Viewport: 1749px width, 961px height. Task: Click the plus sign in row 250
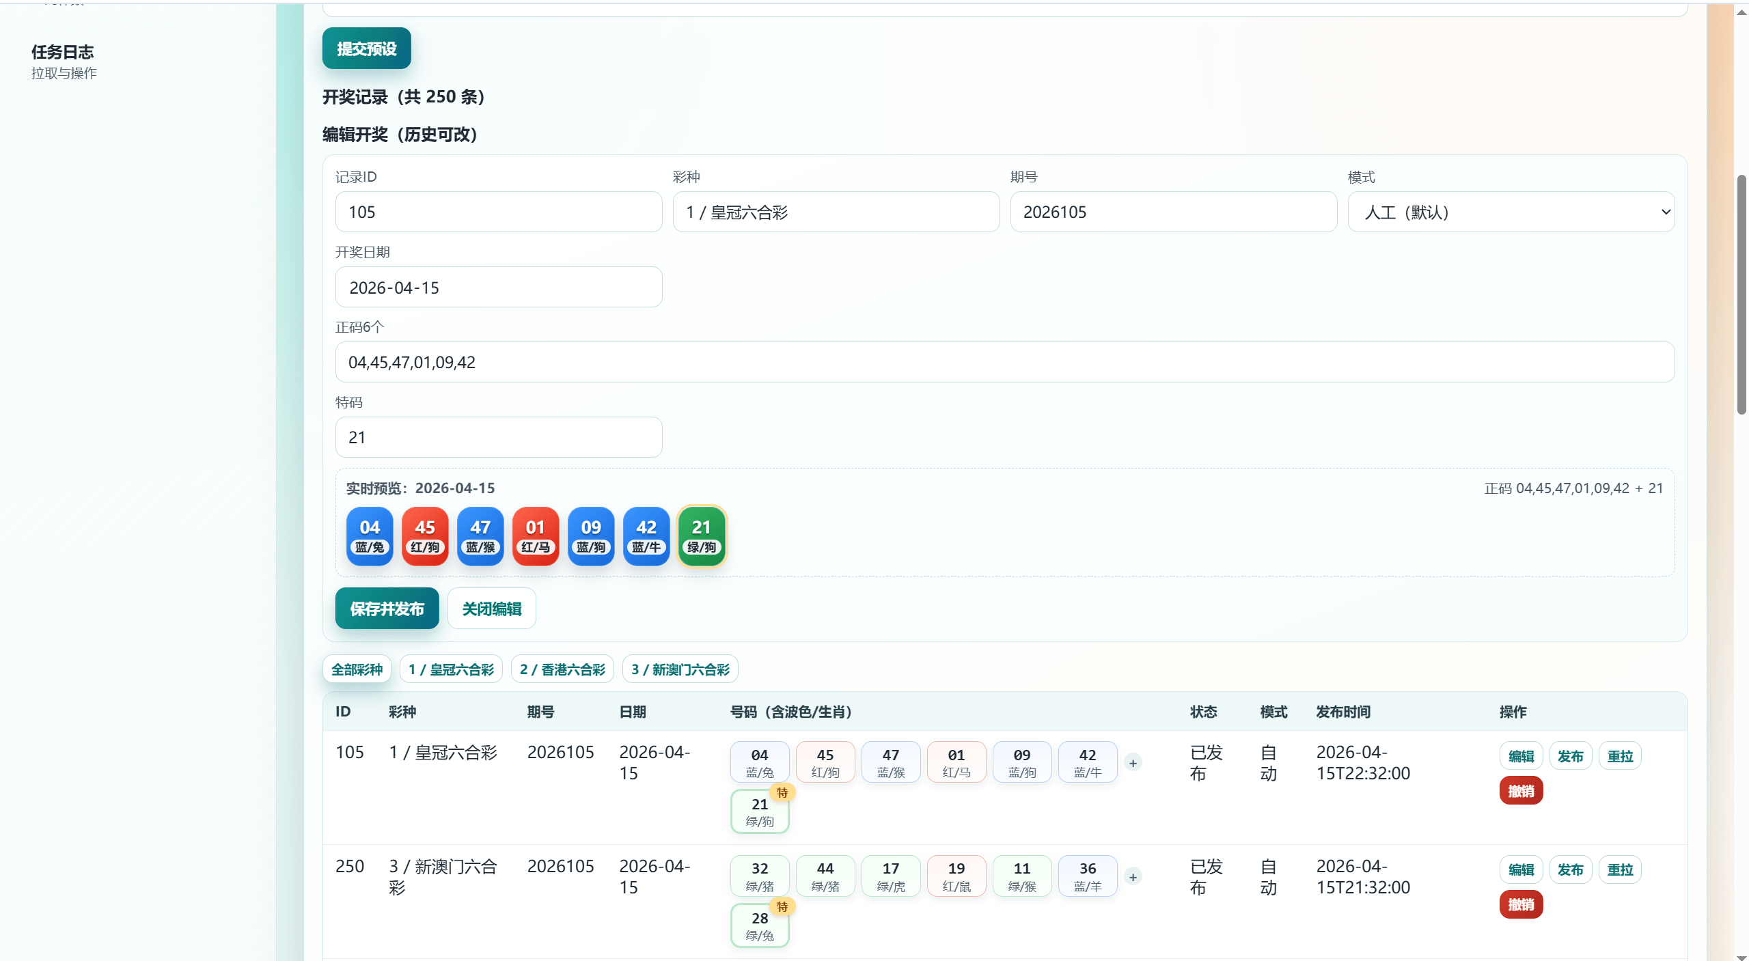(x=1133, y=877)
